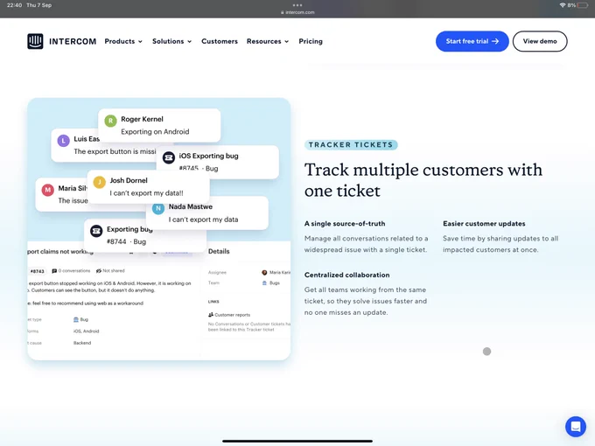Screen dimensions: 595x446
Task: Click the 'Exporting on Android' message text
Action: (155, 131)
